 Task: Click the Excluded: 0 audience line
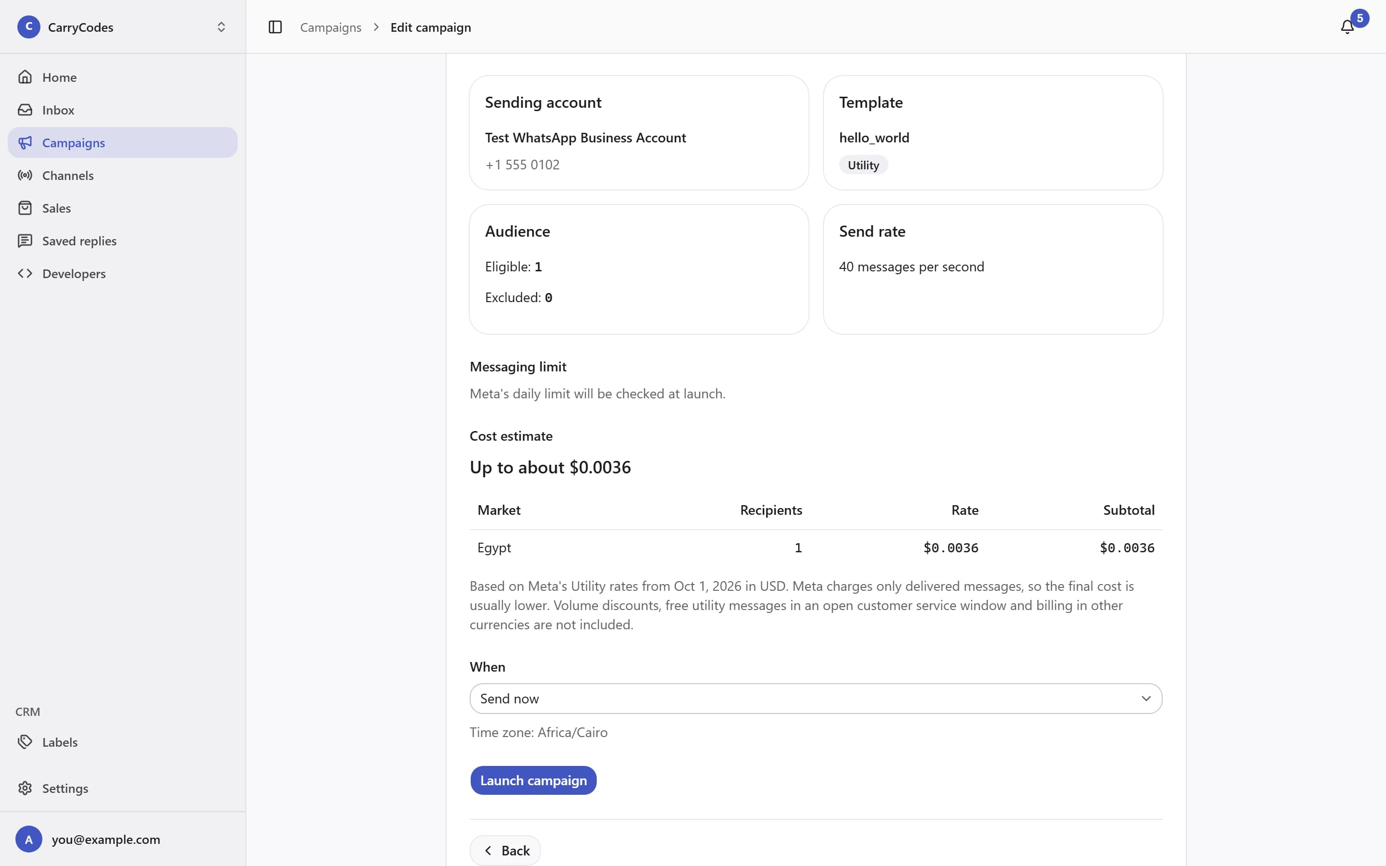(518, 297)
